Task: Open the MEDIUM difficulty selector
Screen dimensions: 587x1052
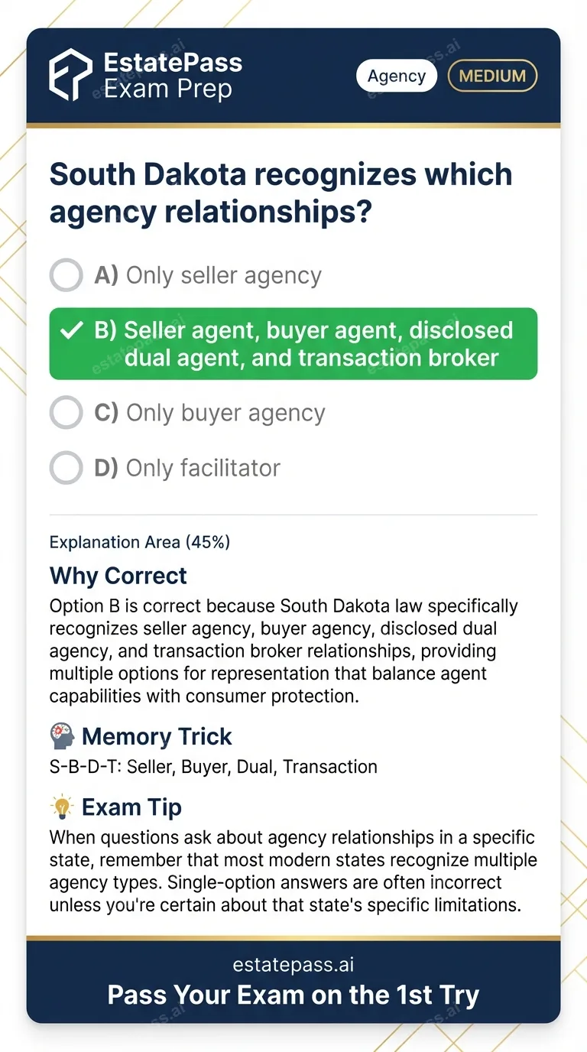Action: coord(492,76)
